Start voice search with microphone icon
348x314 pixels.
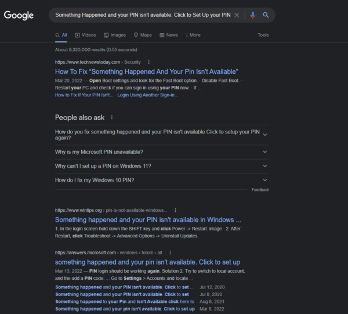tap(252, 15)
